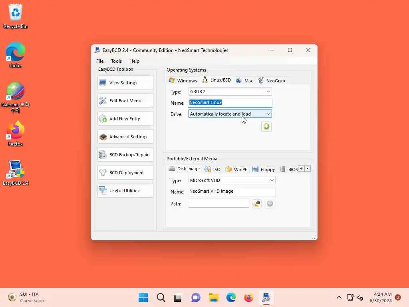
Task: Select the BIOS media tab
Action: pyautogui.click(x=289, y=169)
